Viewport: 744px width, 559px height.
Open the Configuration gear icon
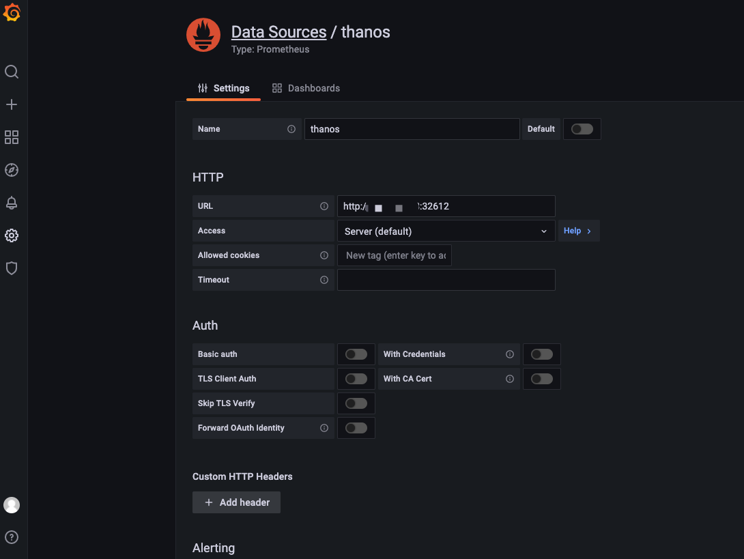pos(12,235)
